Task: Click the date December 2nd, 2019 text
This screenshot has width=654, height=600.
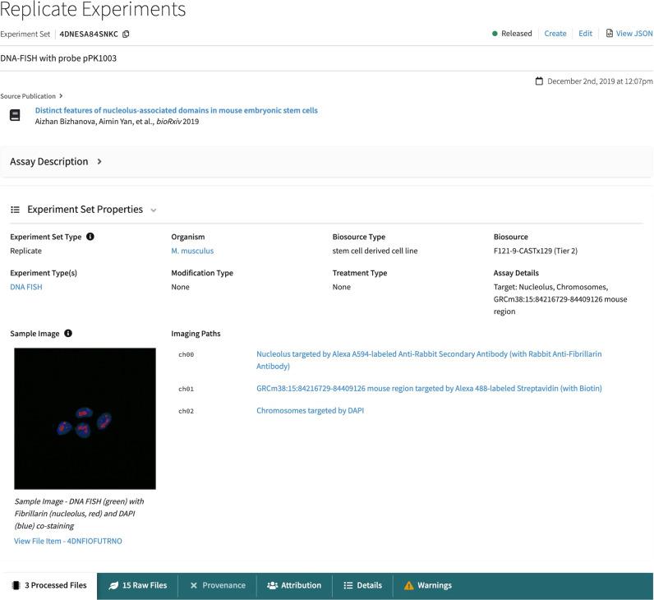Action: pyautogui.click(x=600, y=81)
